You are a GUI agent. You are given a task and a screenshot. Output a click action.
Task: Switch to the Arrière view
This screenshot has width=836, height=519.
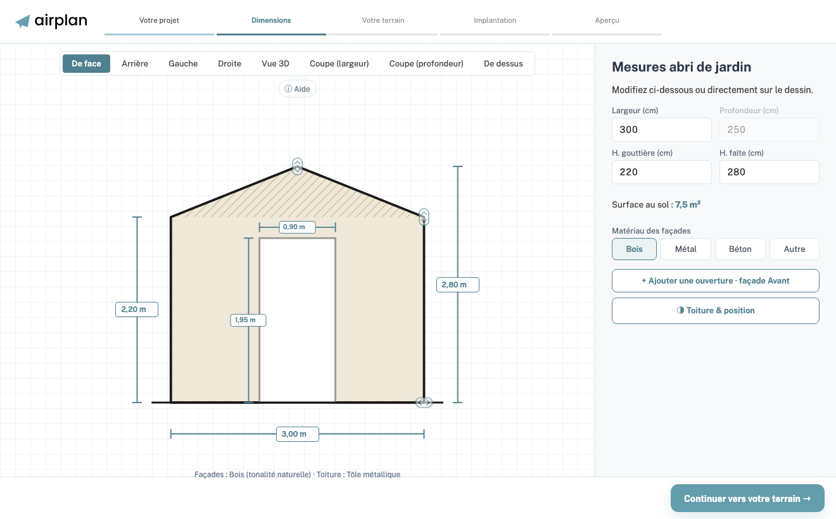pos(135,63)
